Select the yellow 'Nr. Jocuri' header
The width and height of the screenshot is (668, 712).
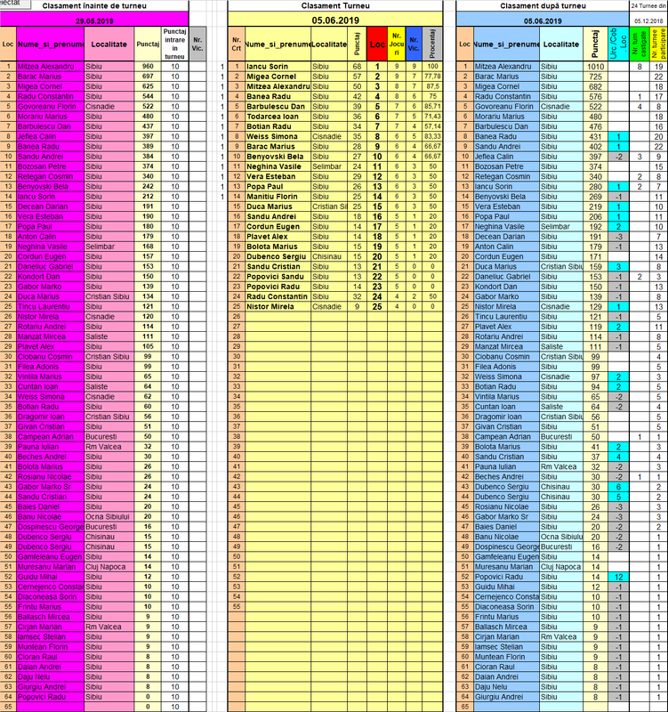coord(397,44)
